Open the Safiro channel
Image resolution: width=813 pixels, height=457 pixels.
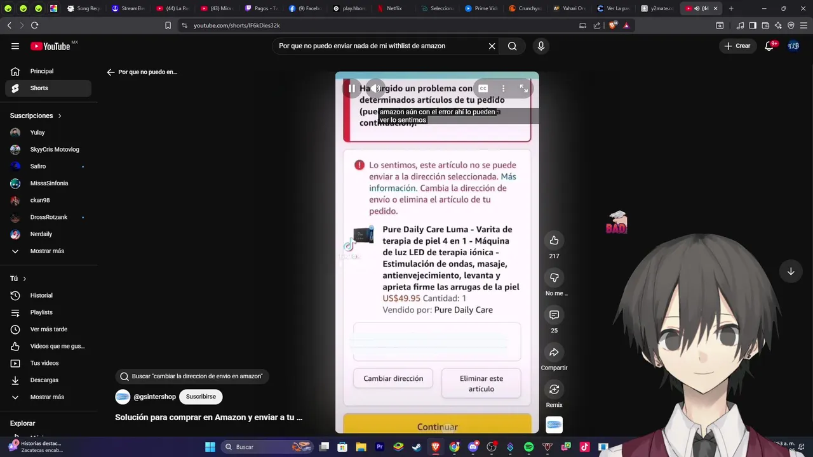[x=48, y=166]
